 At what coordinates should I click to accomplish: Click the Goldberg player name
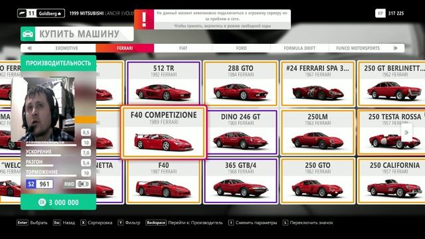pos(50,13)
